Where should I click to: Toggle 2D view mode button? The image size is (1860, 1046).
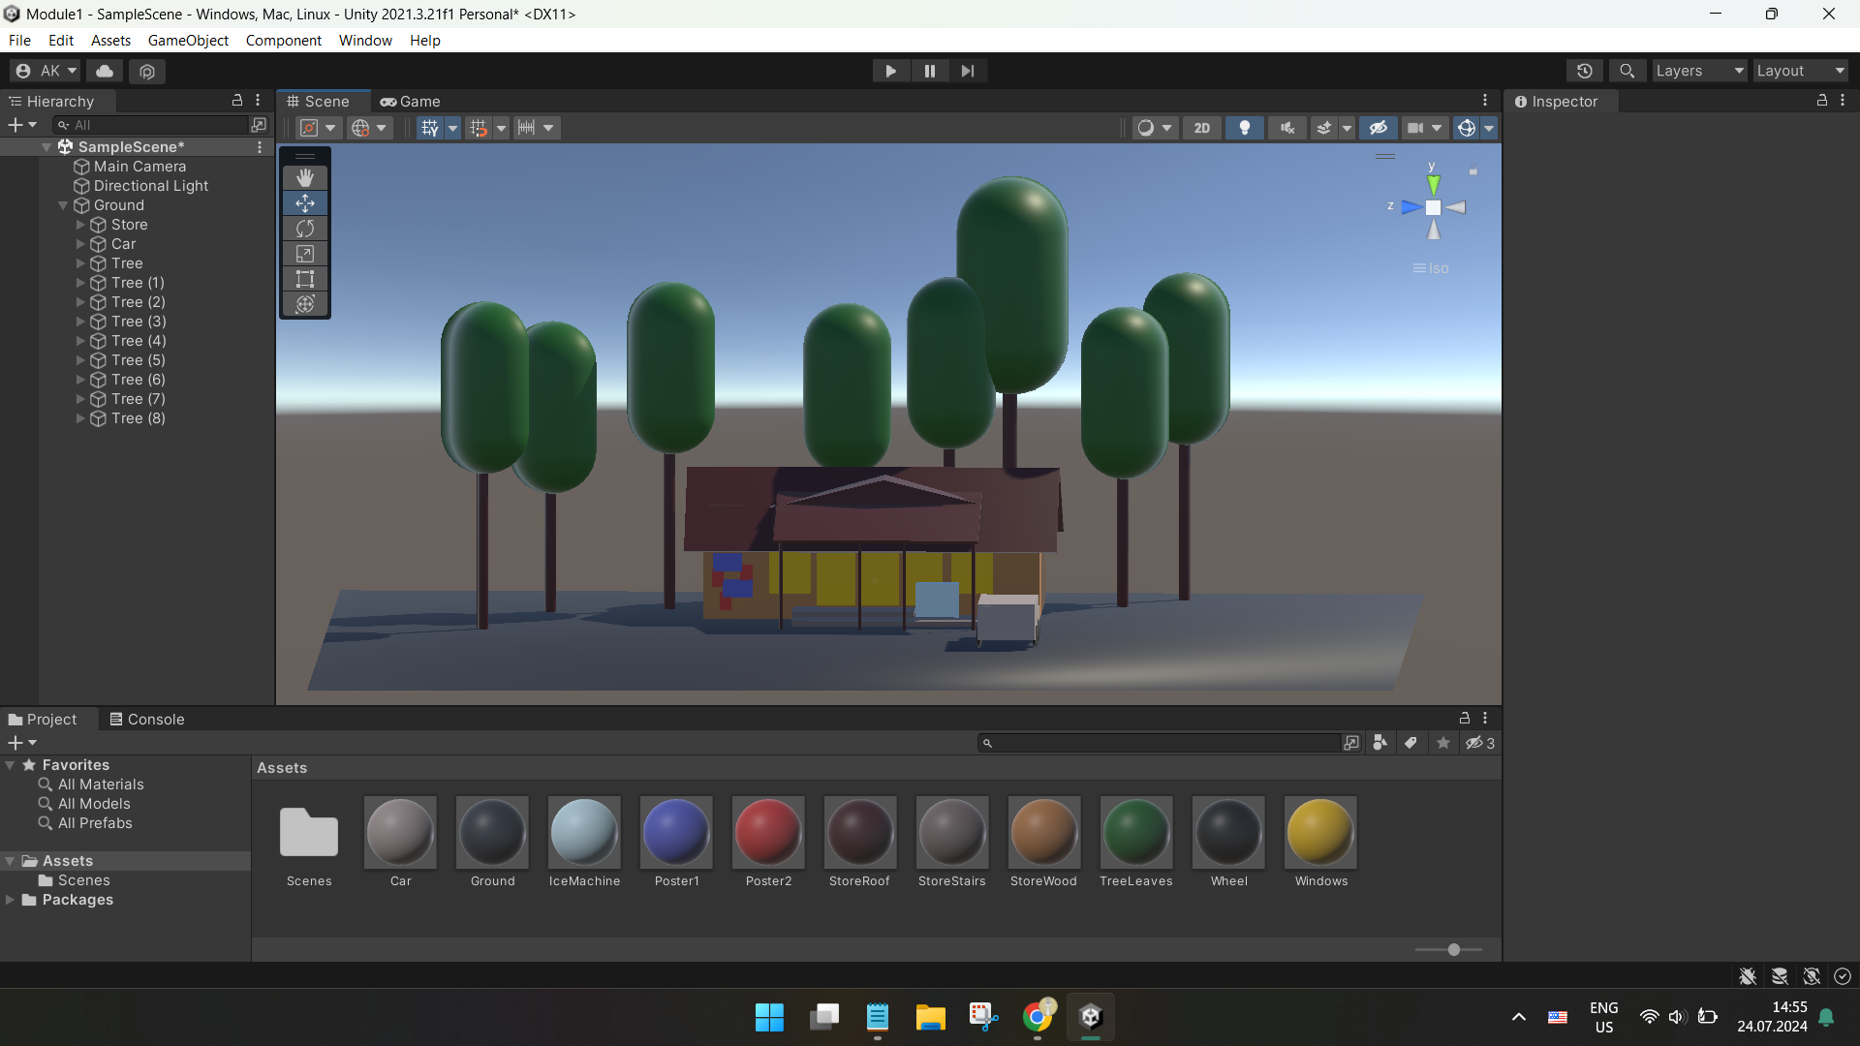click(x=1201, y=127)
